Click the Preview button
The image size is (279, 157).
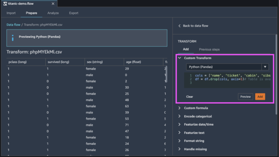coord(245,97)
